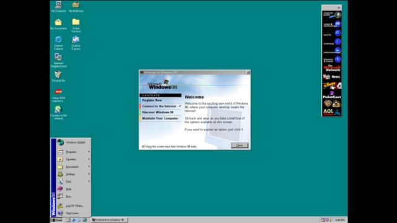Open the business channel in Channel Bar
Viewport: 397px width, 223px height.
pyautogui.click(x=332, y=42)
